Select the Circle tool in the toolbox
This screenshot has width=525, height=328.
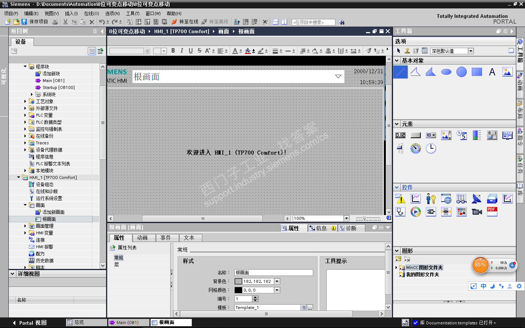tap(462, 72)
